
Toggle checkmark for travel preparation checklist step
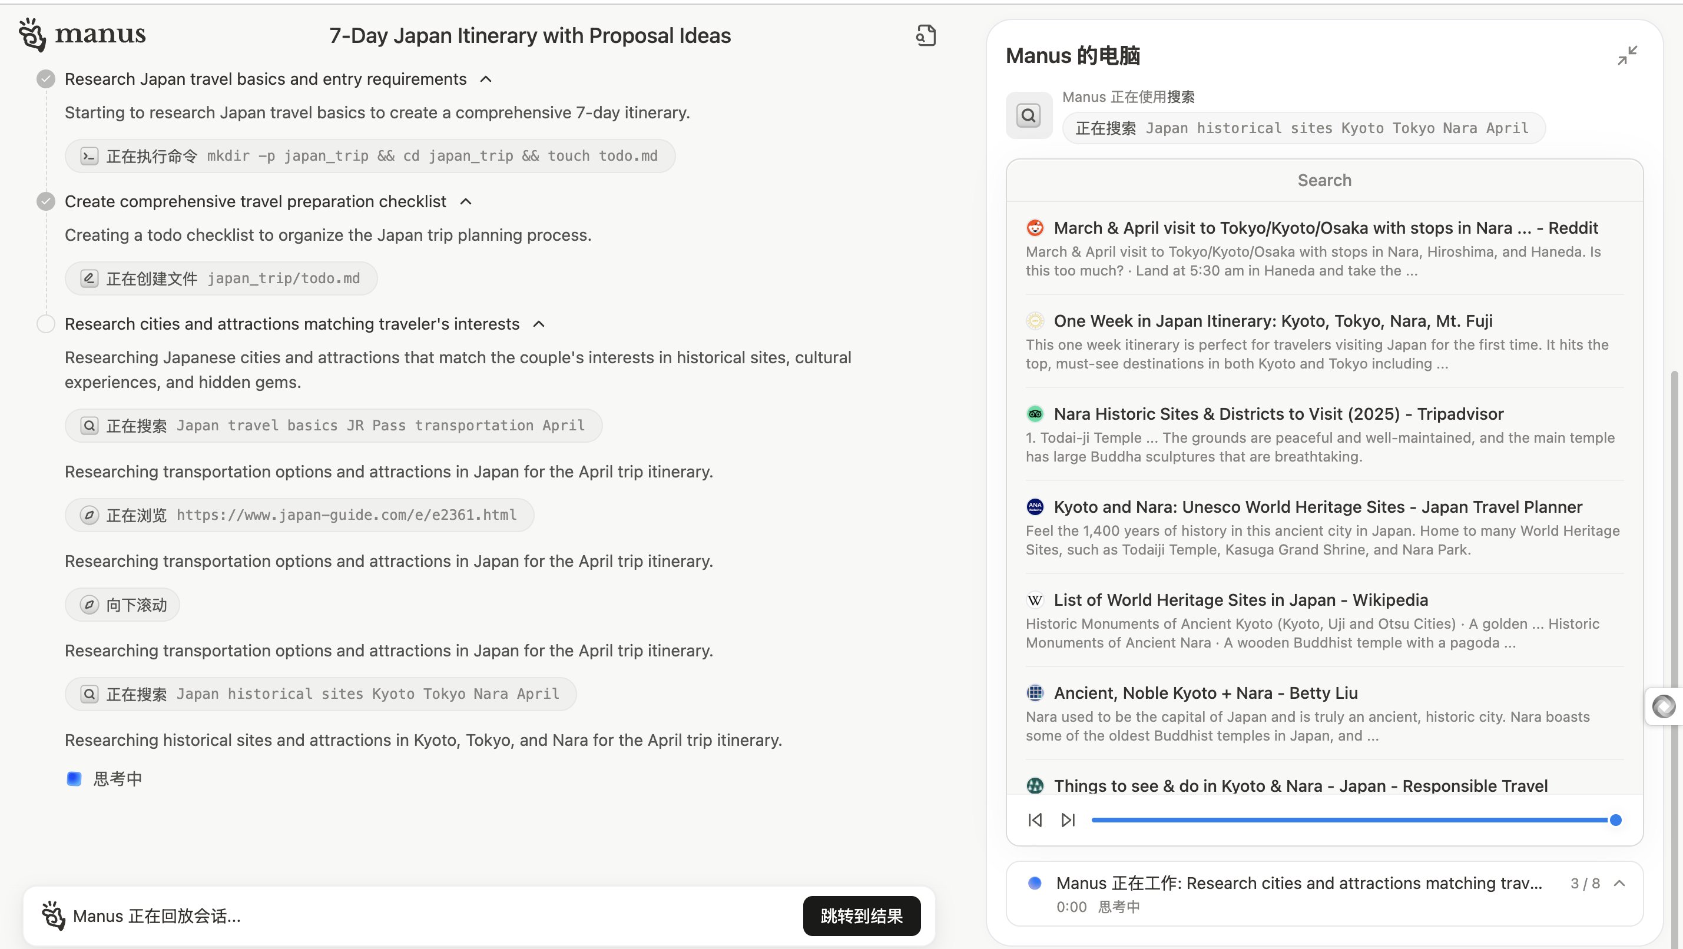tap(46, 202)
